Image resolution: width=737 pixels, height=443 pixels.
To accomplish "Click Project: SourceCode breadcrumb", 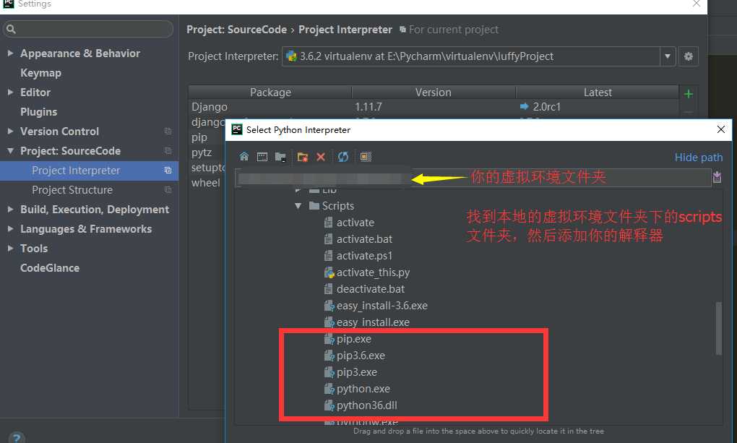I will 236,30.
